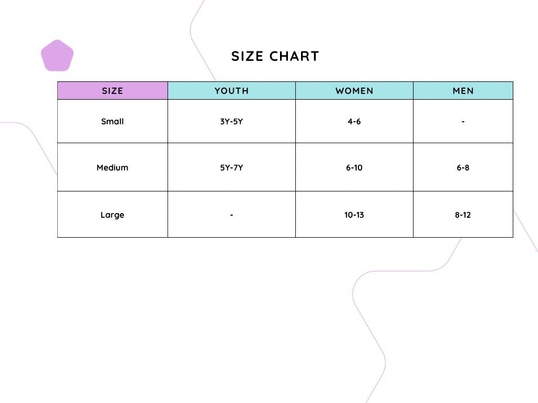Click the dash in youth Large cell
This screenshot has height=403, width=538.
tap(232, 215)
